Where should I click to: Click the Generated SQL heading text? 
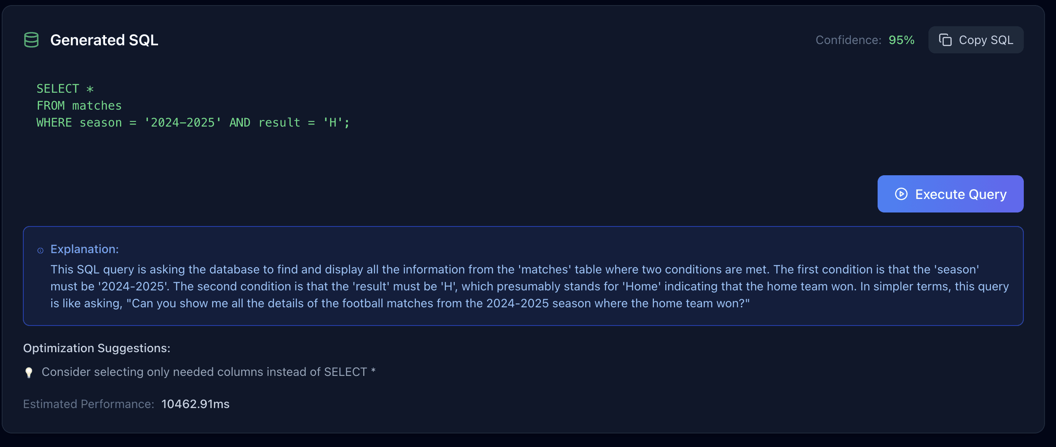click(x=104, y=39)
